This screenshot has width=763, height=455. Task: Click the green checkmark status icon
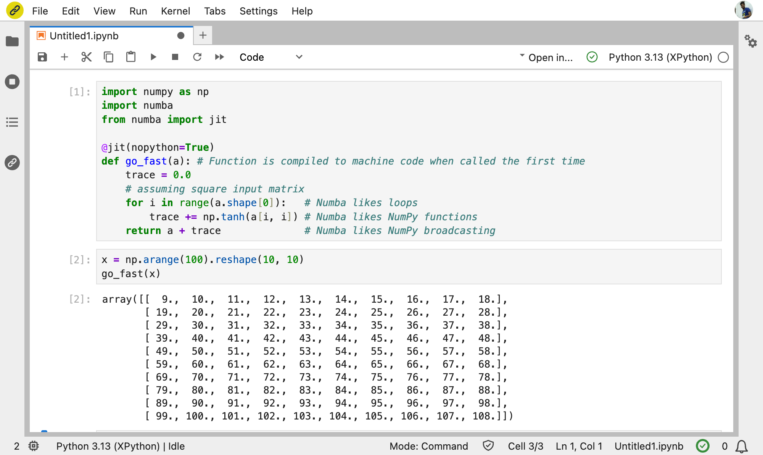702,446
